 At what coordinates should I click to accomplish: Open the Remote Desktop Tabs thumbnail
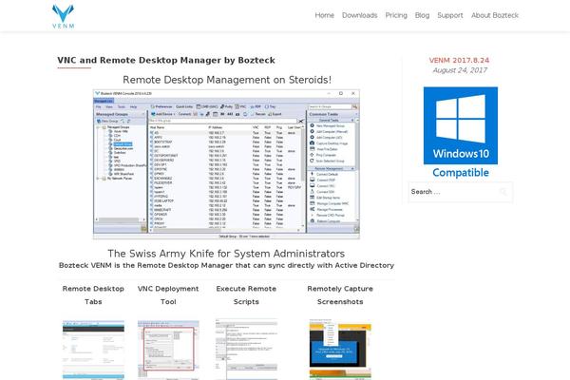click(93, 350)
